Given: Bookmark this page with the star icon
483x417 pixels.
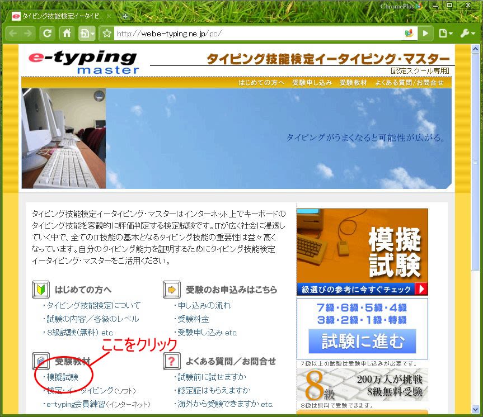Looking at the screenshot, I should [107, 34].
